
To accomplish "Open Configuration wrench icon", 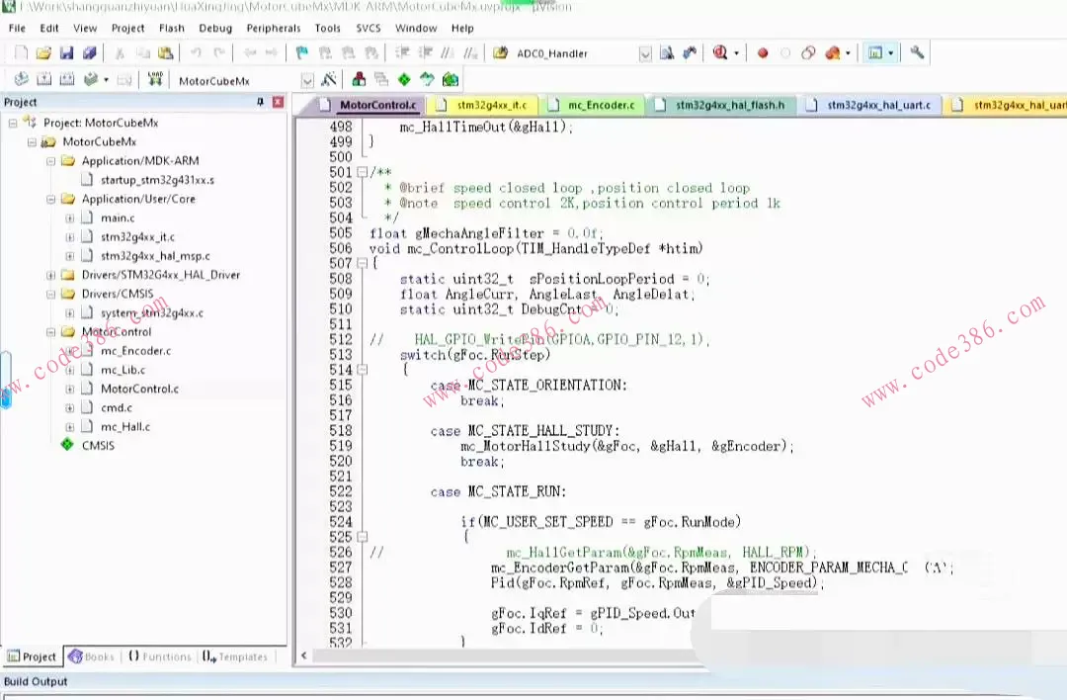I will 917,53.
